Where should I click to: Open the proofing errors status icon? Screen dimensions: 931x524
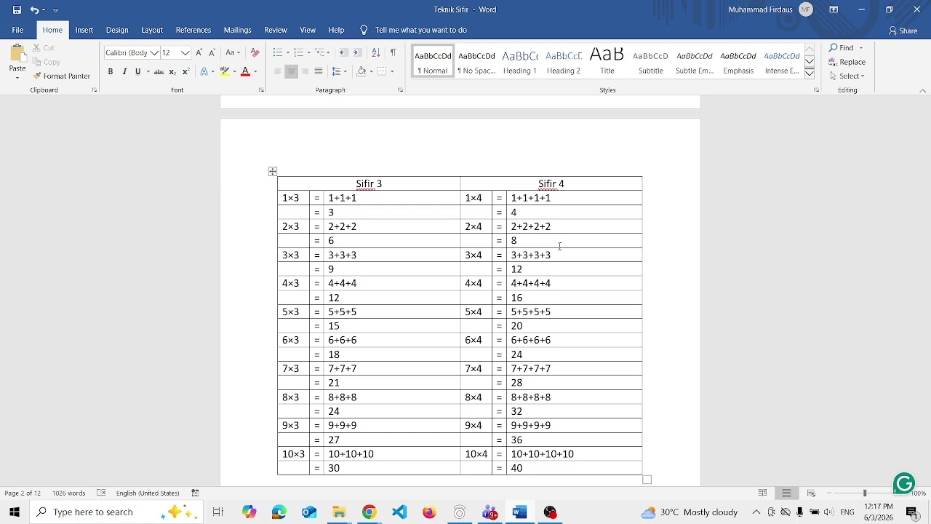pos(101,493)
